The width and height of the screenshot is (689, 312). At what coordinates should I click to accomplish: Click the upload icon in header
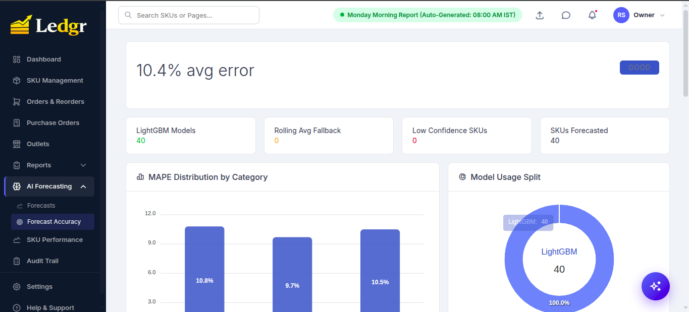pyautogui.click(x=540, y=15)
